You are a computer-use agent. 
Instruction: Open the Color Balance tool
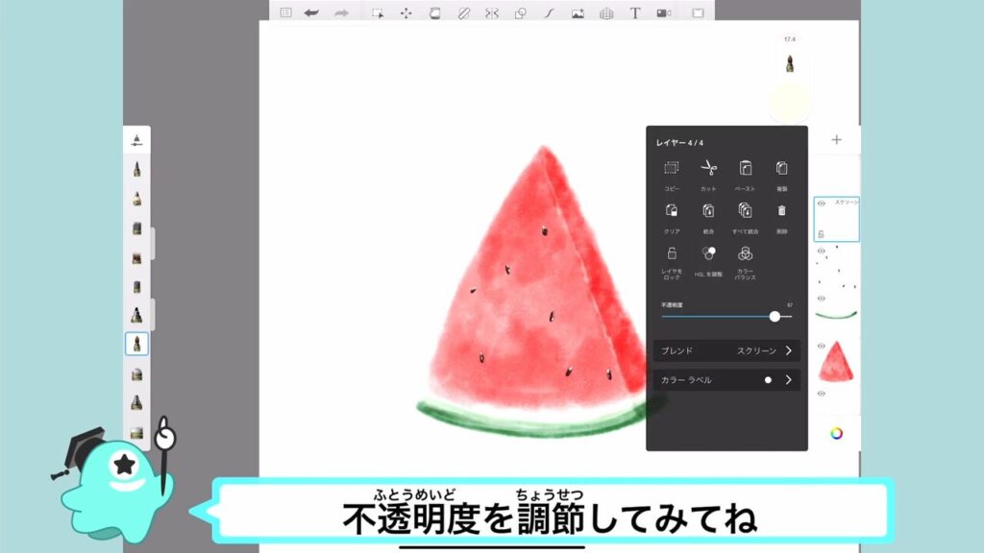(x=745, y=254)
